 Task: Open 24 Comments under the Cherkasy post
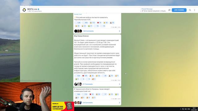tap(88, 103)
